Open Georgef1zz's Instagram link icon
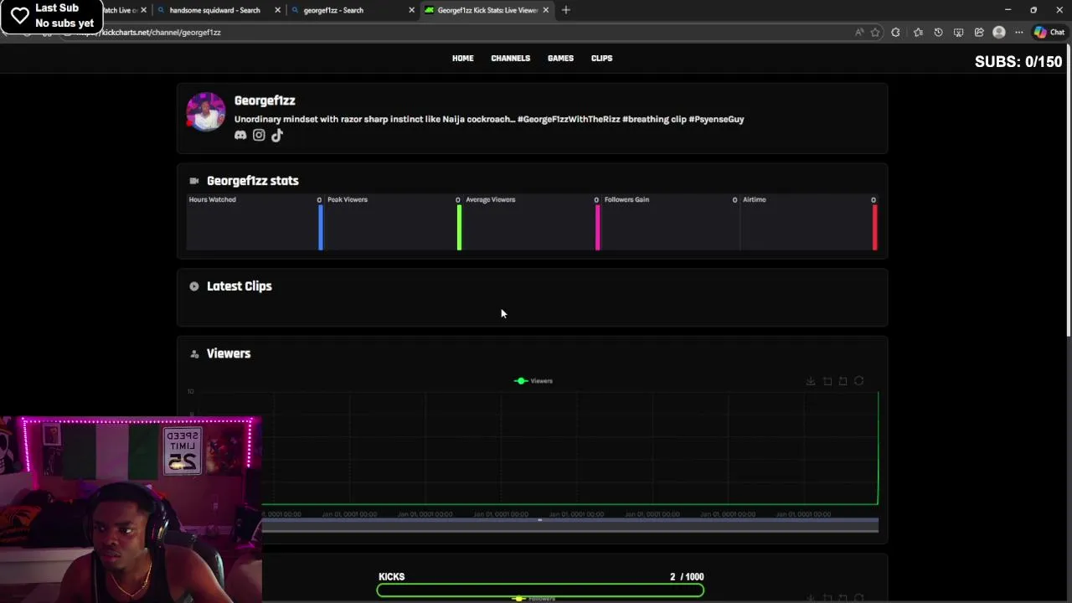 click(259, 135)
